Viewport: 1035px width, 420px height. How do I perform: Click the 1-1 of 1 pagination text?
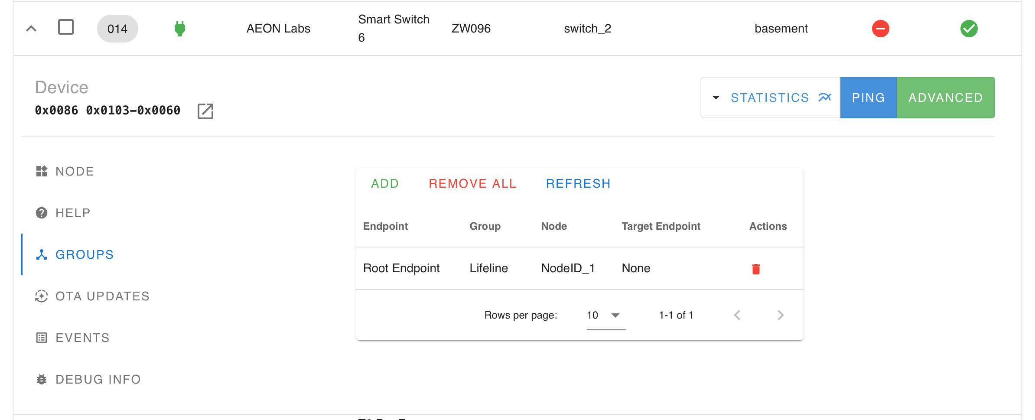[x=676, y=315]
